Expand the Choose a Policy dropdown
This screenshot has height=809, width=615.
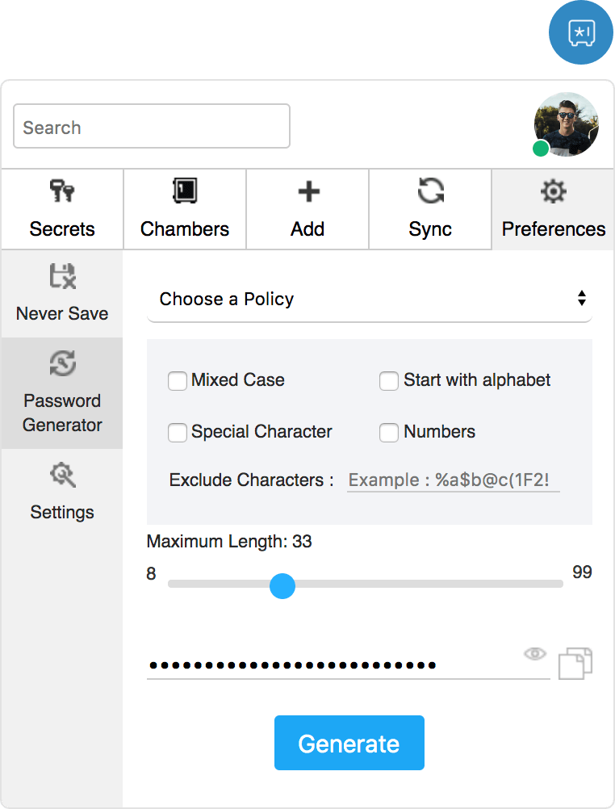point(370,299)
